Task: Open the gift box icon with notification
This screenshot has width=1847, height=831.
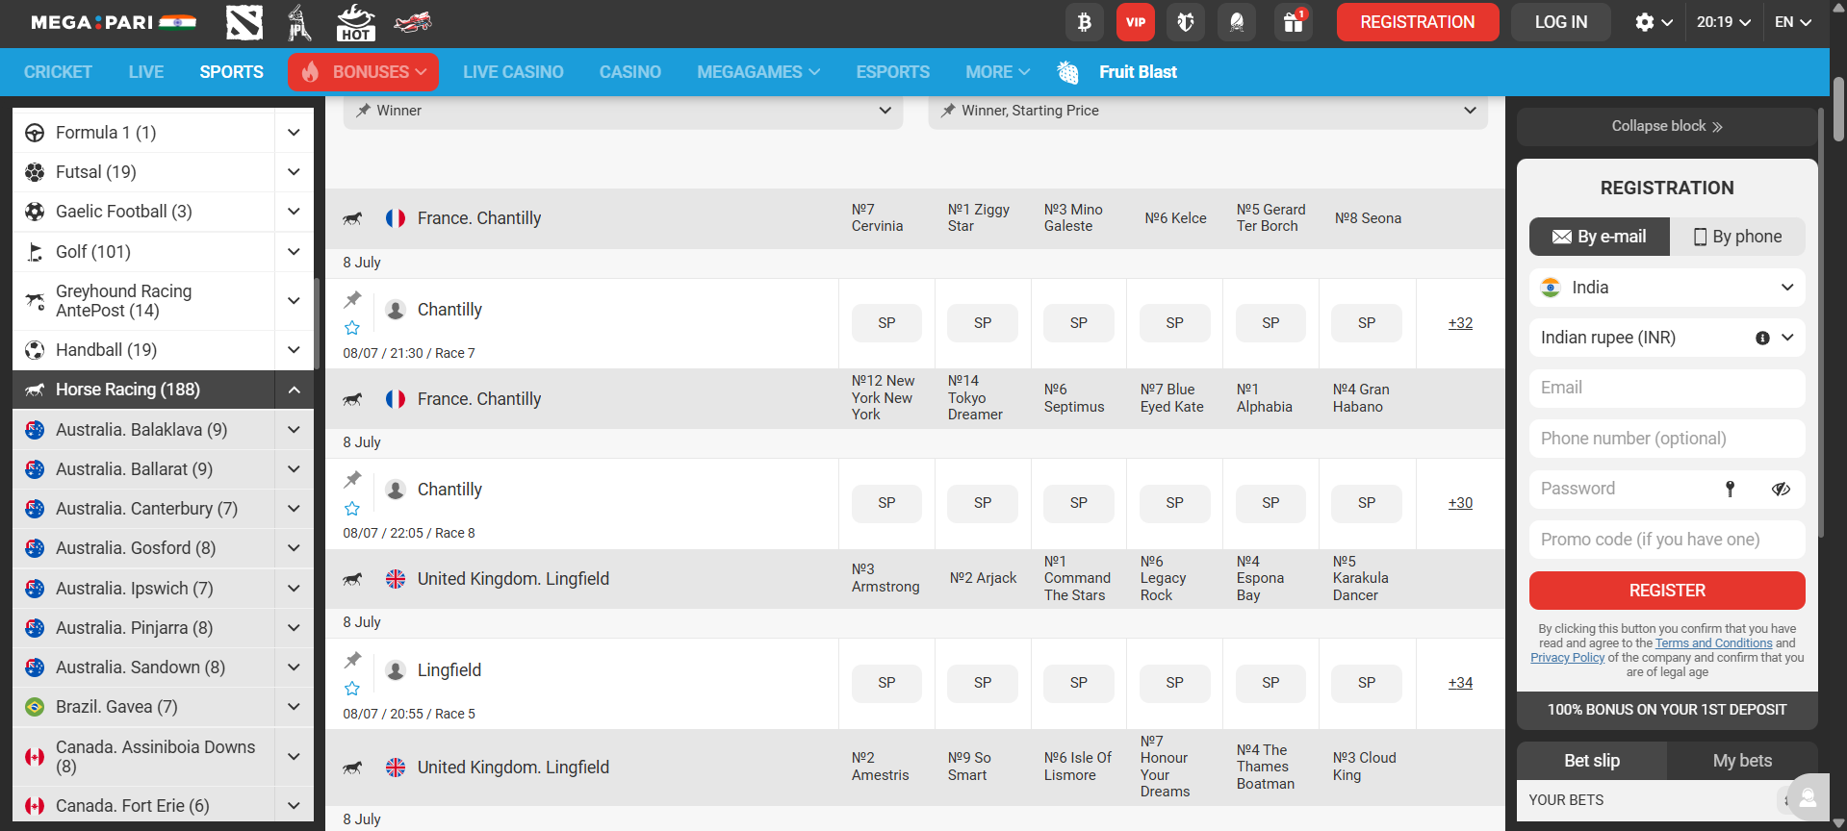Action: point(1293,22)
